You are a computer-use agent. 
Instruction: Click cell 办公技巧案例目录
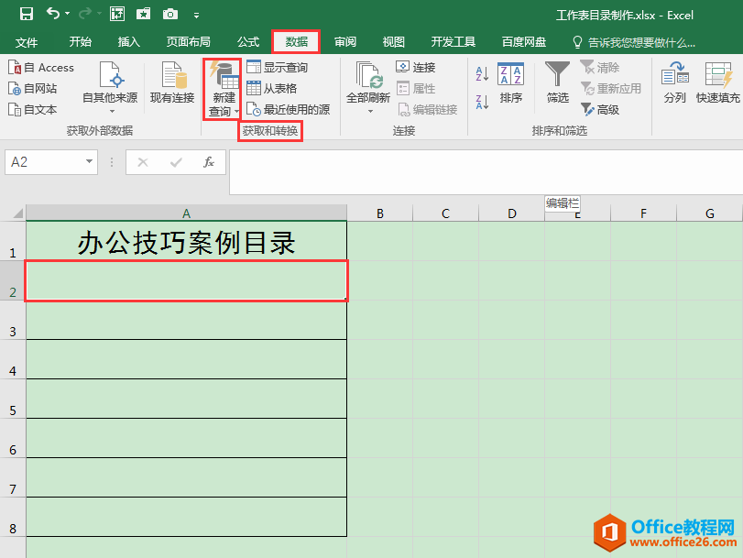point(186,241)
